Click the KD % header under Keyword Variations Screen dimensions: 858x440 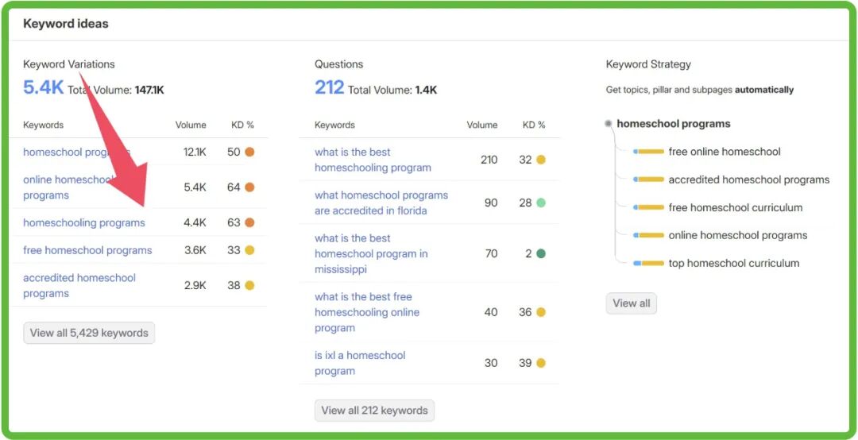click(242, 125)
